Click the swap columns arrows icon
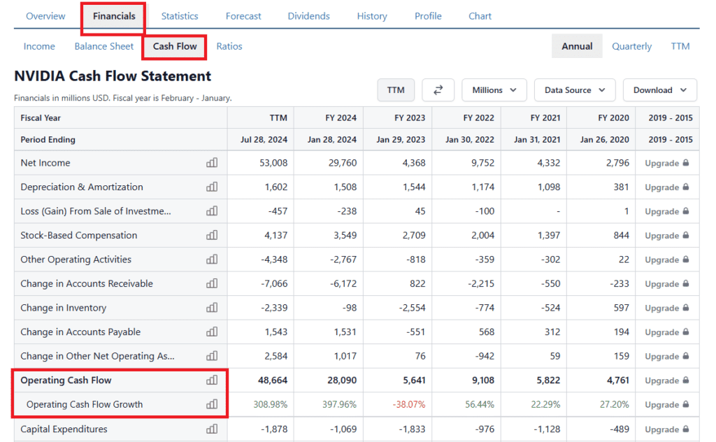 tap(438, 90)
